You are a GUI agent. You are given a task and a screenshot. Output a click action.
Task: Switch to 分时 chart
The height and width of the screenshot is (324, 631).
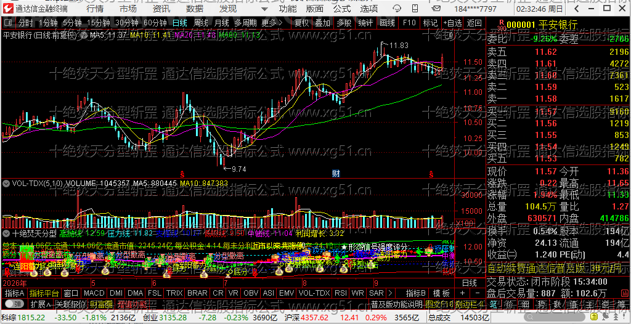coord(26,23)
